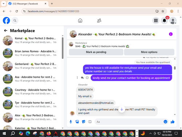
Task: Open Windows notification center icon
Action: coord(176,133)
